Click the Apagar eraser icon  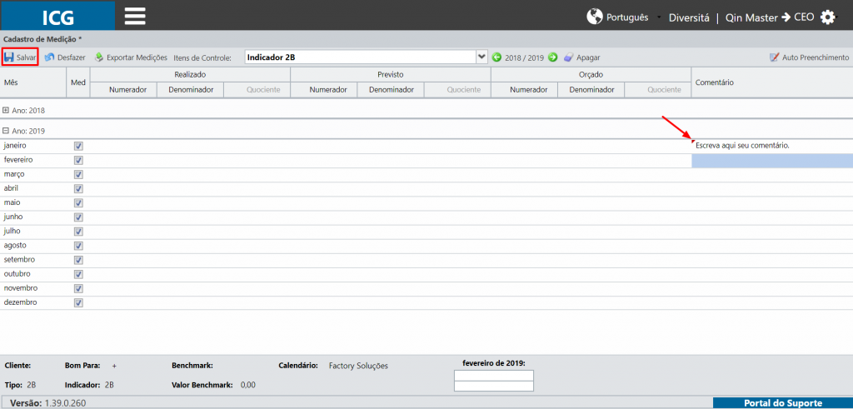pos(568,57)
